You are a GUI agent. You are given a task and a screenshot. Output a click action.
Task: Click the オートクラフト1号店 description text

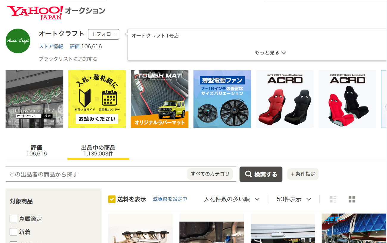155,36
